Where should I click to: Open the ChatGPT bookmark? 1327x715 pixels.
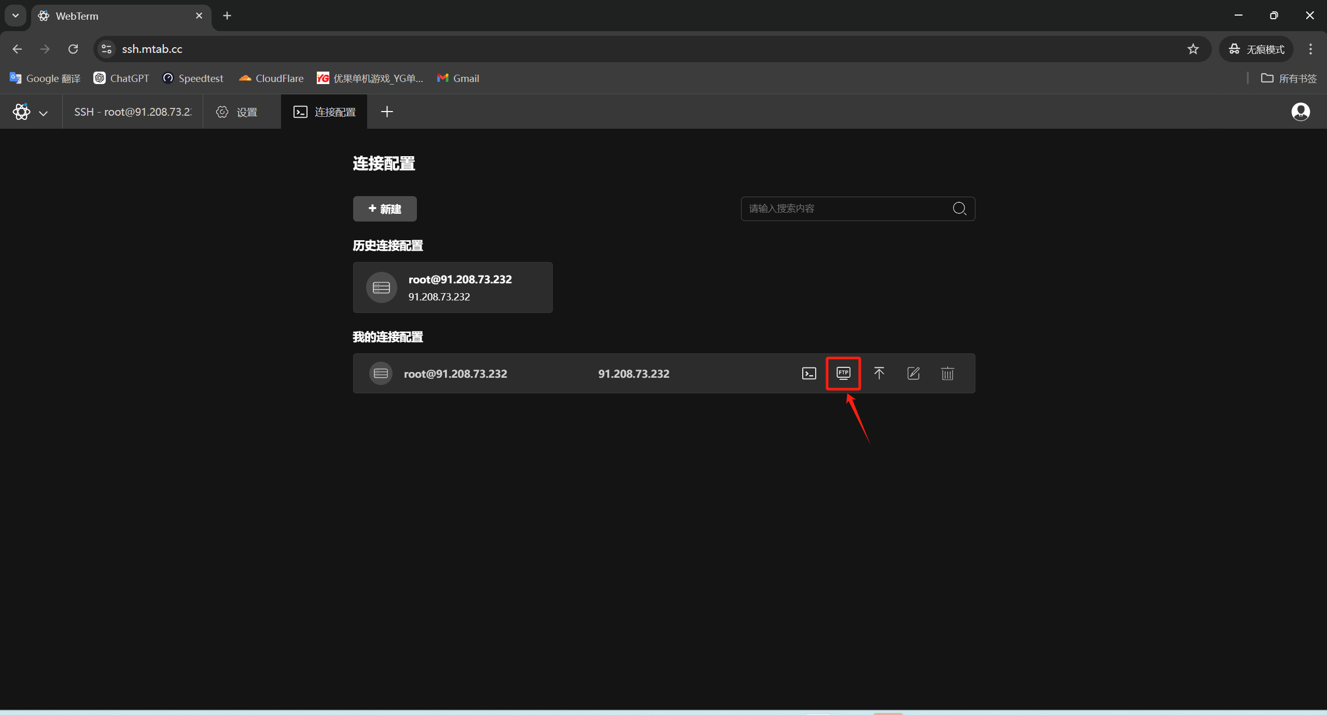click(121, 78)
